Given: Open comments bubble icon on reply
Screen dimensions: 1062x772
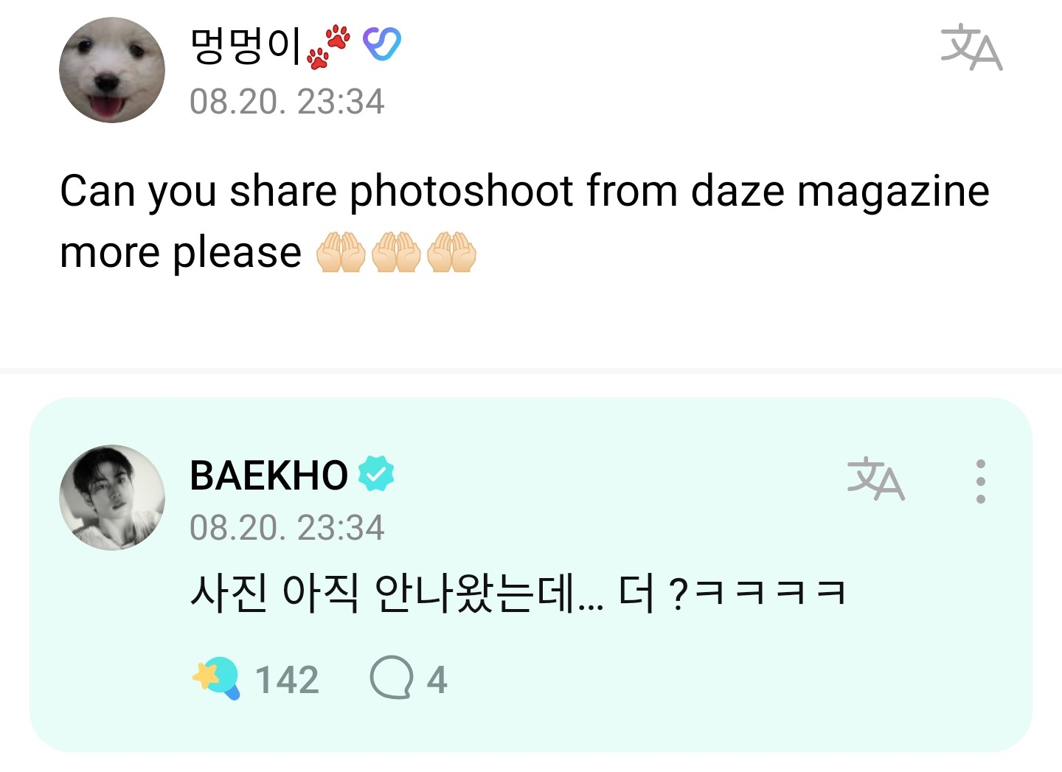Looking at the screenshot, I should pyautogui.click(x=391, y=678).
